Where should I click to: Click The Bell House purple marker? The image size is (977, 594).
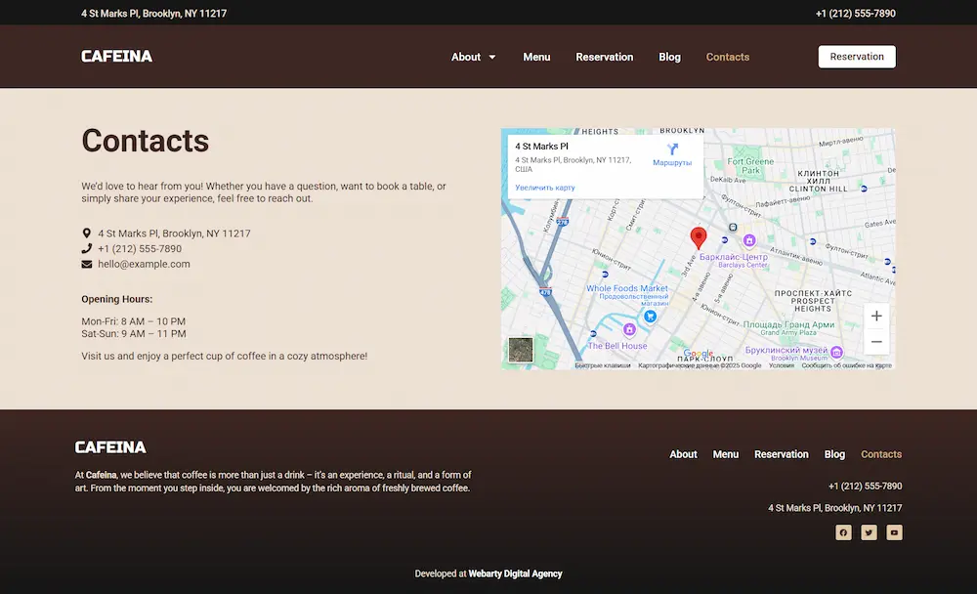(629, 329)
